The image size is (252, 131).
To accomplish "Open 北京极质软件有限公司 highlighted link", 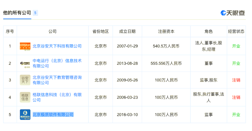I will pyautogui.click(x=53, y=115).
